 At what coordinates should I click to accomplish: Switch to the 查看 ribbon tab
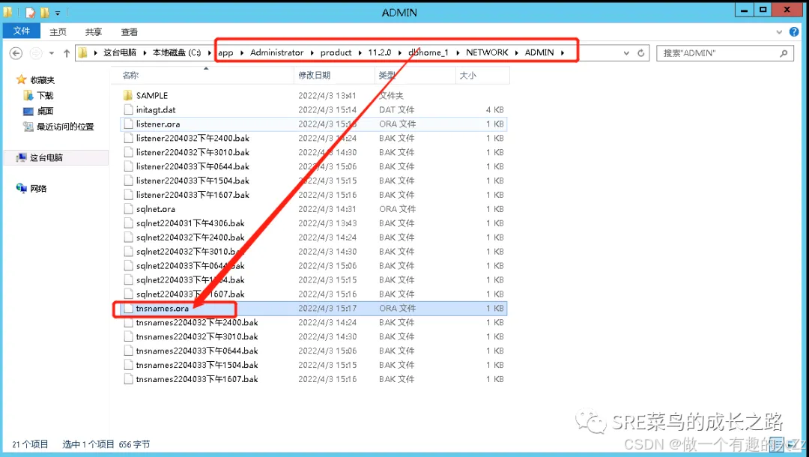tap(129, 32)
